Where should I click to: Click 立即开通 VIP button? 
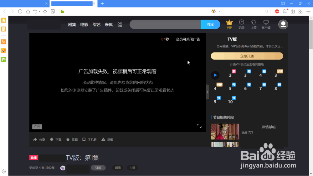(x=247, y=56)
